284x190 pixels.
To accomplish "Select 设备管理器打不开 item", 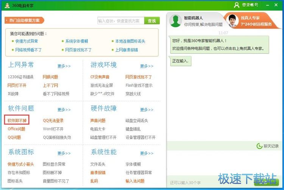I will click(x=140, y=137).
